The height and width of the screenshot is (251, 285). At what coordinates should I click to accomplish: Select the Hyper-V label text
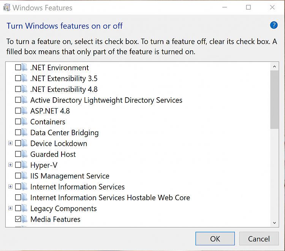[44, 165]
